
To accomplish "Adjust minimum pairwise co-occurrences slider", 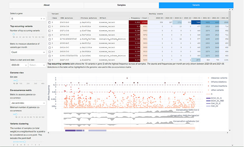I will pyautogui.click(x=16, y=114).
